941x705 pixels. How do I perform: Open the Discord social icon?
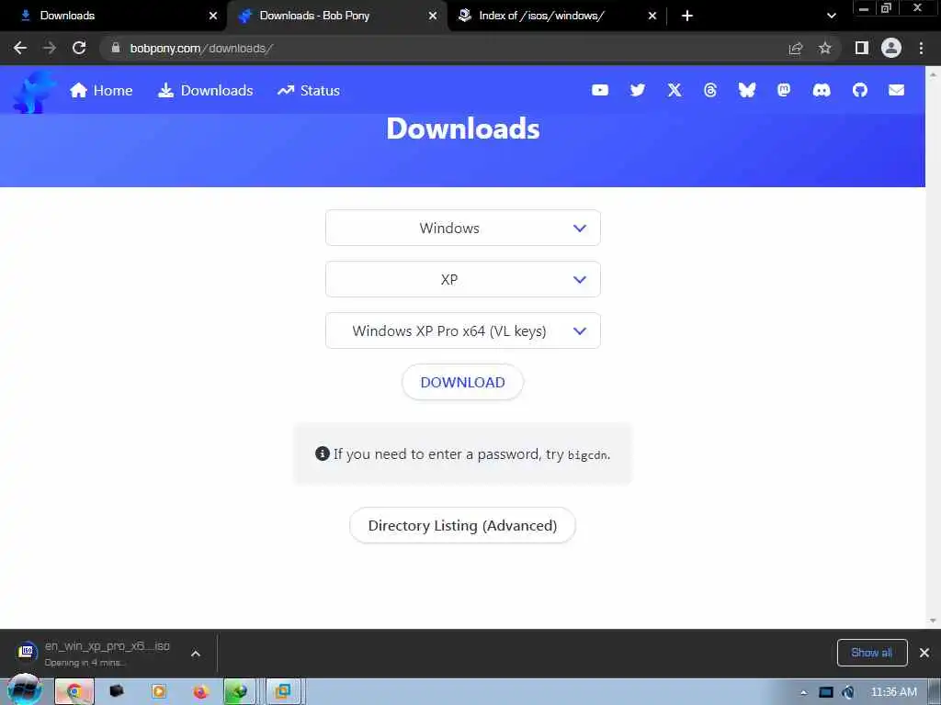(x=822, y=90)
